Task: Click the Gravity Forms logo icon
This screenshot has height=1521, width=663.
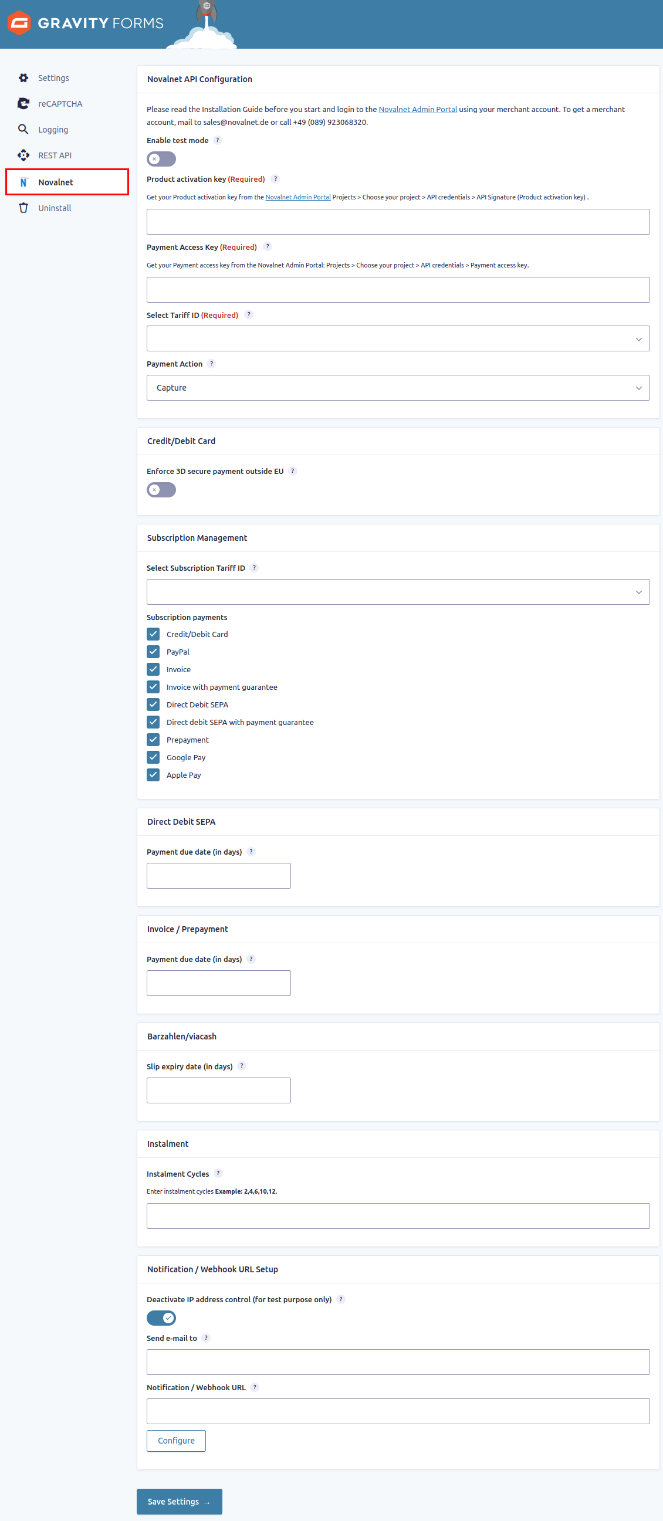Action: coord(19,23)
